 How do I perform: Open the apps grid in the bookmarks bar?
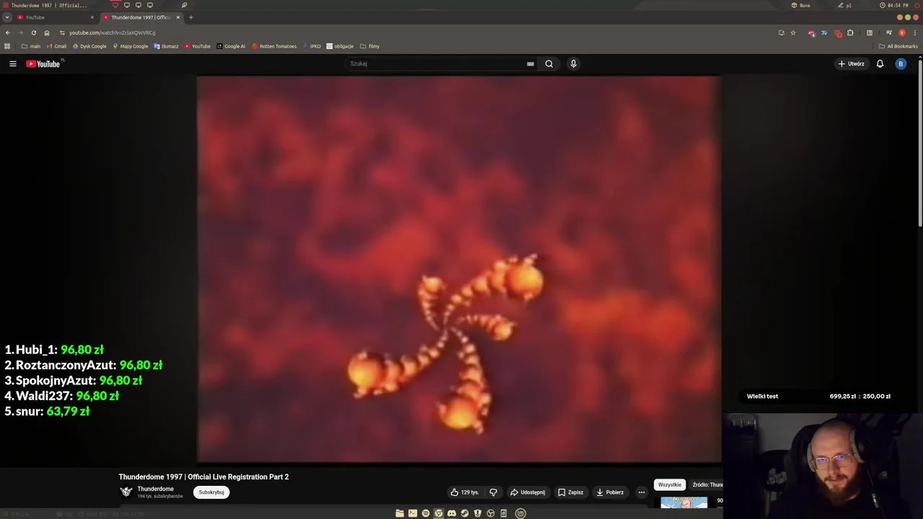7,46
